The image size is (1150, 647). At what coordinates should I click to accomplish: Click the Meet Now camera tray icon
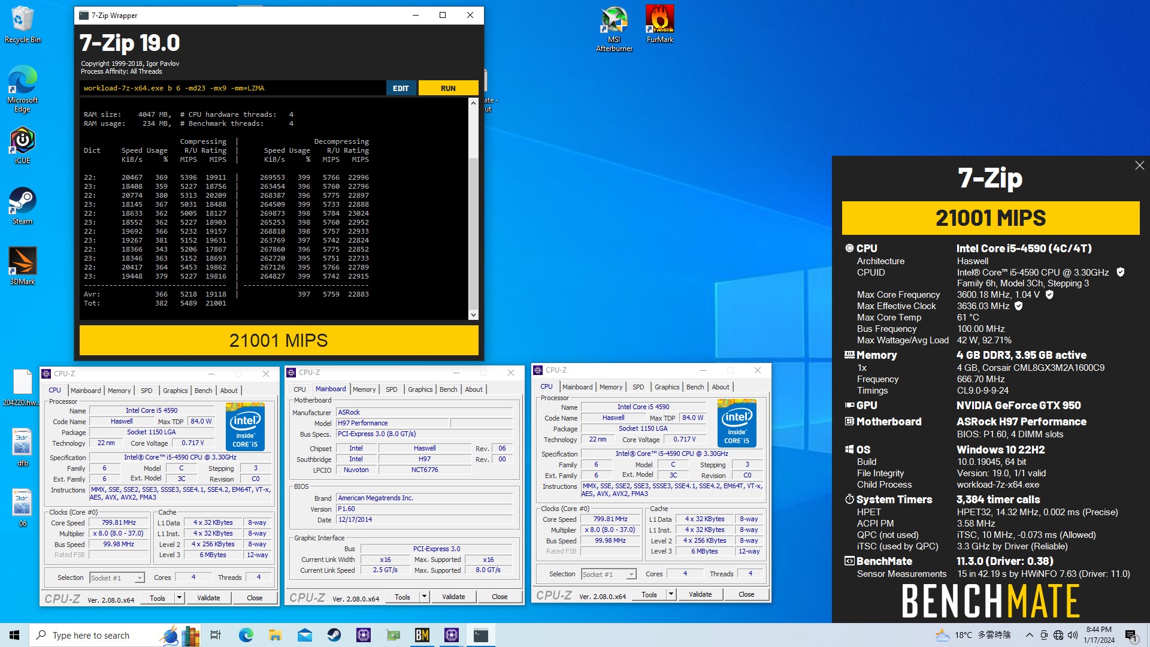click(1044, 635)
